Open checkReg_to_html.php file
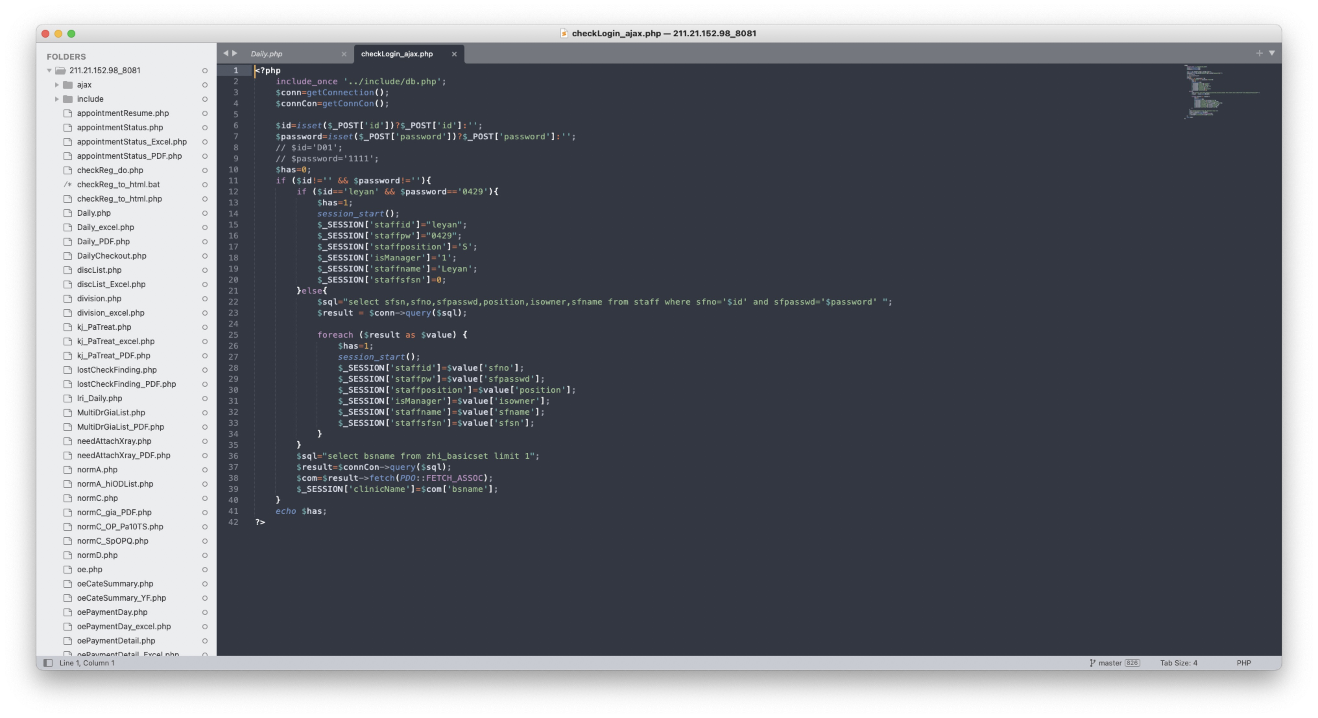Viewport: 1318px width, 718px height. 119,199
